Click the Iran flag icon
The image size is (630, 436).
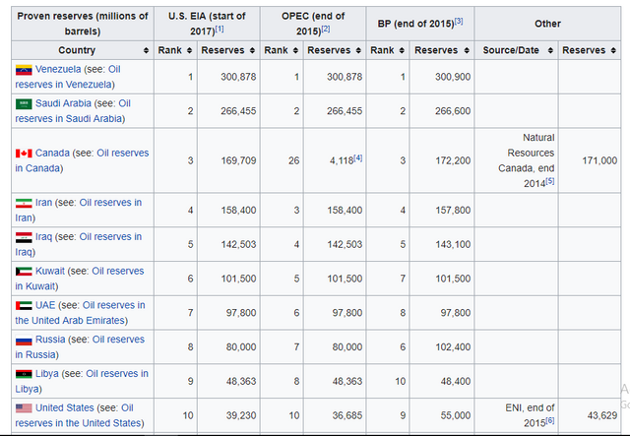tap(24, 203)
